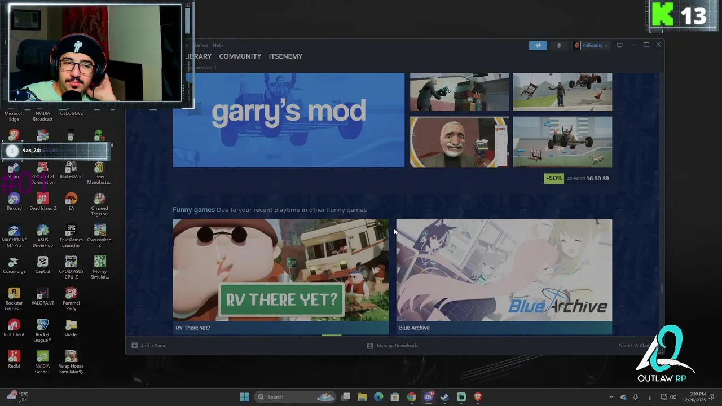Screen dimensions: 722x406
Task: Open Discord desktop shortcut
Action: pyautogui.click(x=14, y=201)
